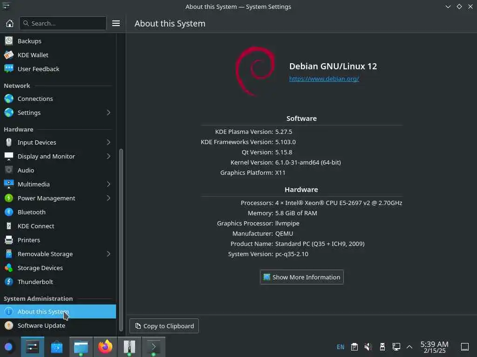Open Discover software store taskbar icon
Viewport: 477px width, 357px height.
point(56,347)
